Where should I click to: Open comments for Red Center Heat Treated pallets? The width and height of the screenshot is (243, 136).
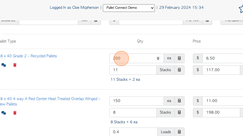pyautogui.click(x=3, y=113)
